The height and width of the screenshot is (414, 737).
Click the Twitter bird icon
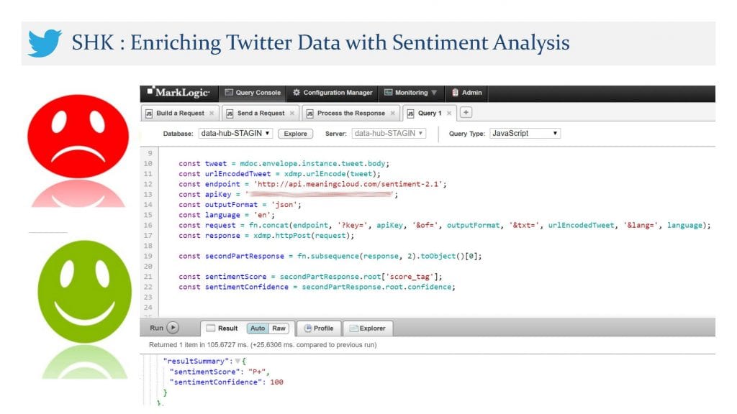pyautogui.click(x=45, y=43)
